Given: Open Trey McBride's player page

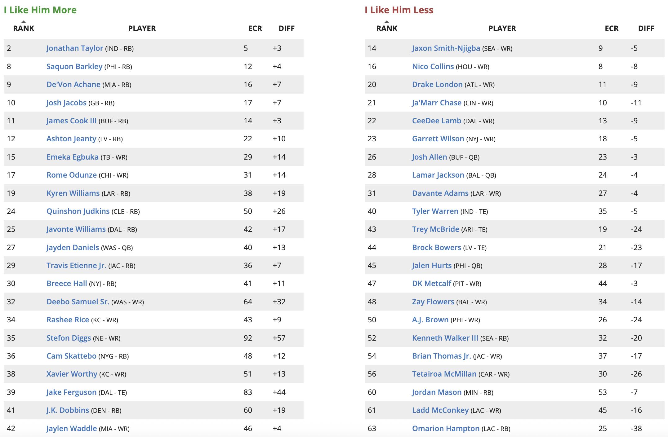Looking at the screenshot, I should [435, 229].
